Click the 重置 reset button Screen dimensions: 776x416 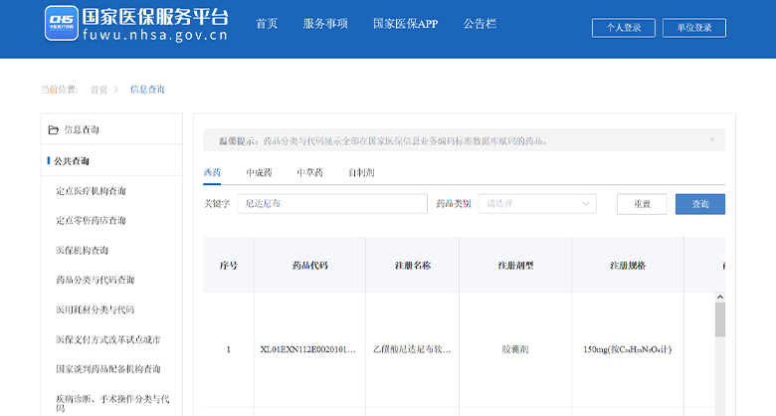(642, 204)
